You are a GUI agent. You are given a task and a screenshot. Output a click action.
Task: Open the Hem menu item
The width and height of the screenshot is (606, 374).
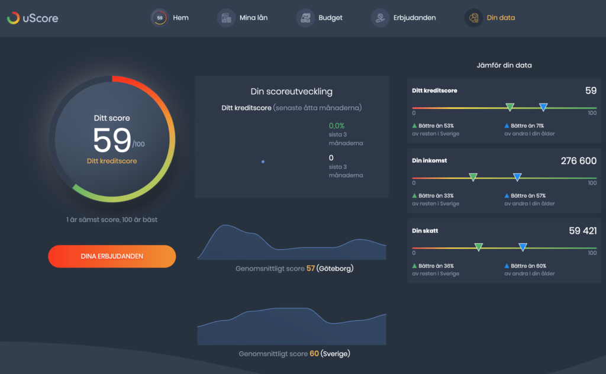[180, 18]
